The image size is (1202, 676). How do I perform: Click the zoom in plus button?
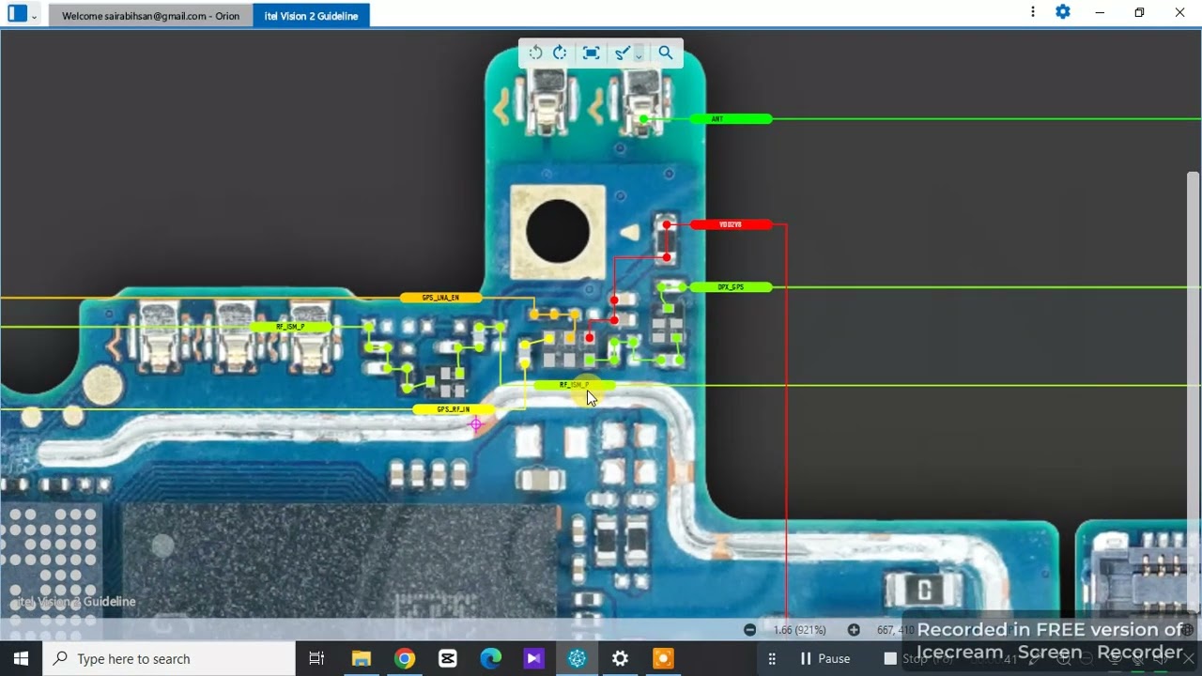click(854, 630)
